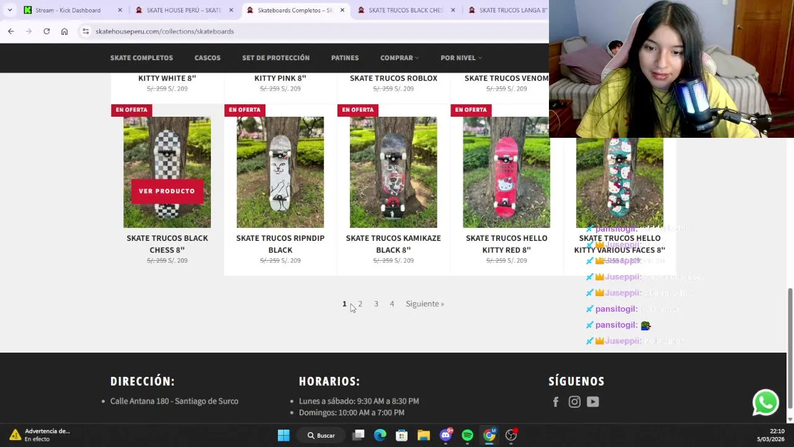
Task: Open Microsoft Store from the taskbar
Action: (401, 435)
